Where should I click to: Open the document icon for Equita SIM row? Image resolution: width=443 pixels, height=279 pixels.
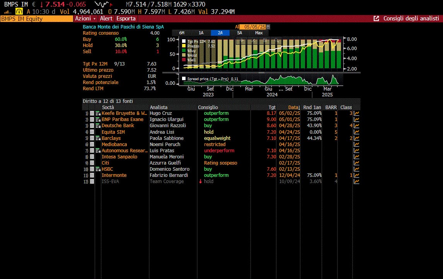pyautogui.click(x=92, y=132)
